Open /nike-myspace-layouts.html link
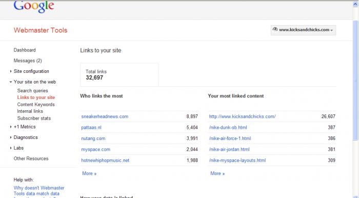Image resolution: width=359 pixels, height=198 pixels. click(237, 161)
